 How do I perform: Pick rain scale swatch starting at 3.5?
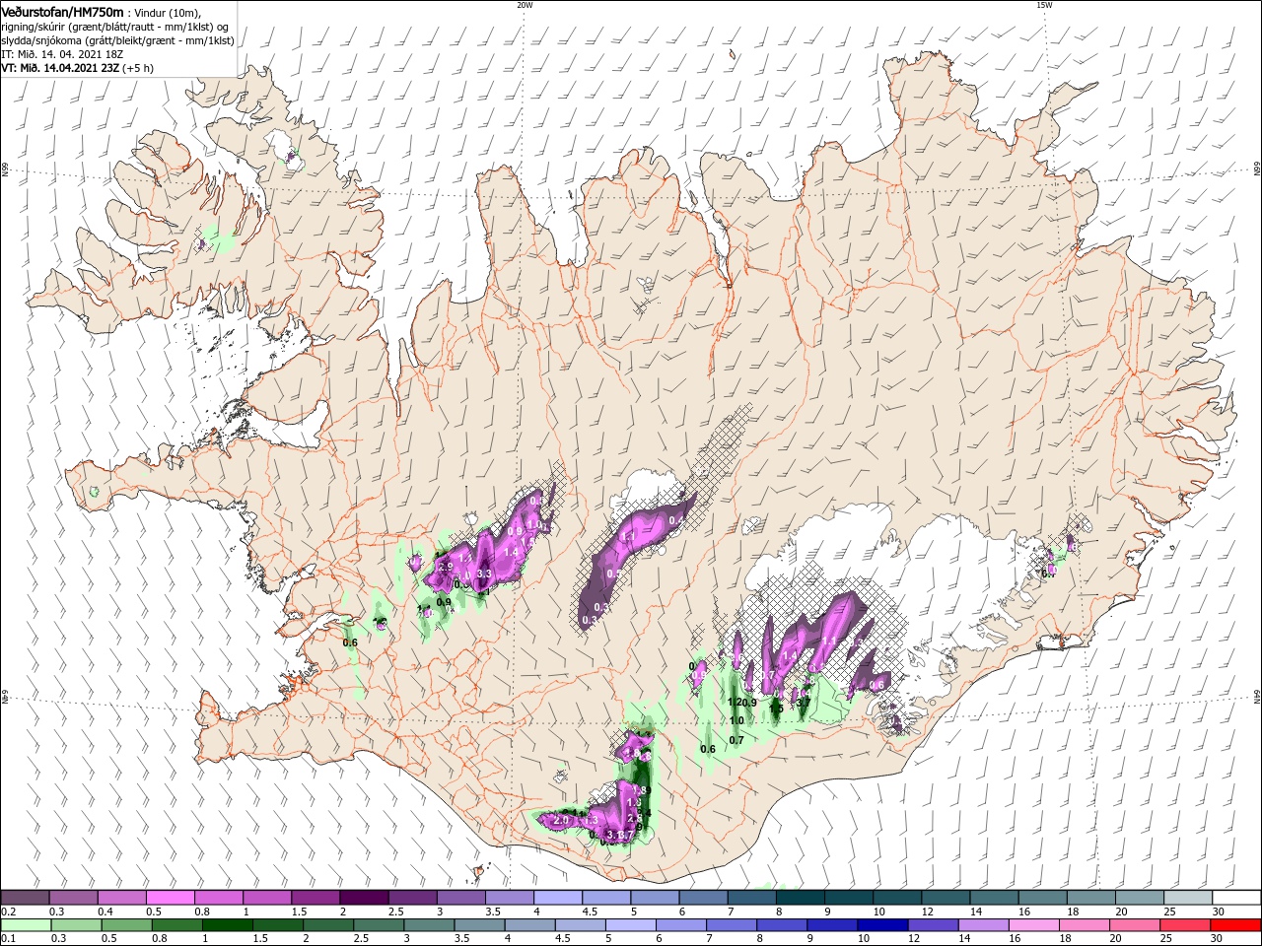point(478,925)
